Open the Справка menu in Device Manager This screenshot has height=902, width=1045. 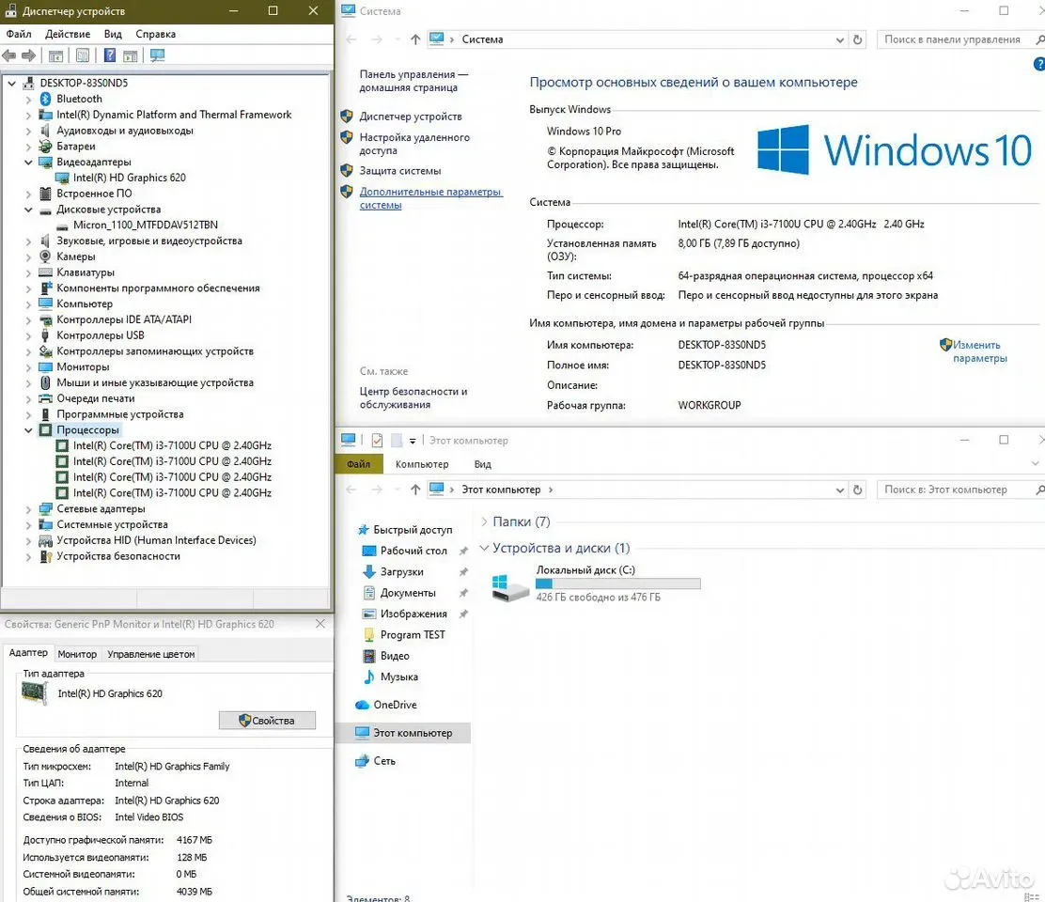click(x=155, y=34)
